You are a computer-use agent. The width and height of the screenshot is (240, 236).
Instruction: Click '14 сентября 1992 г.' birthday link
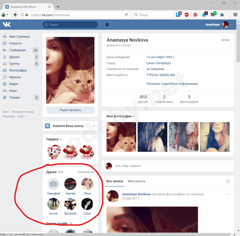point(160,57)
